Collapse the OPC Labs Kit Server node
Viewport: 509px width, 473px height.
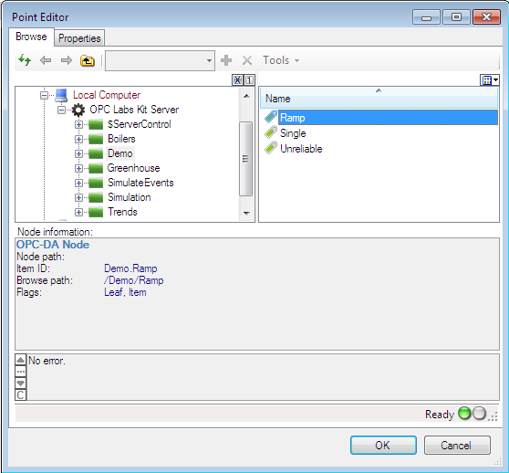pyautogui.click(x=61, y=110)
